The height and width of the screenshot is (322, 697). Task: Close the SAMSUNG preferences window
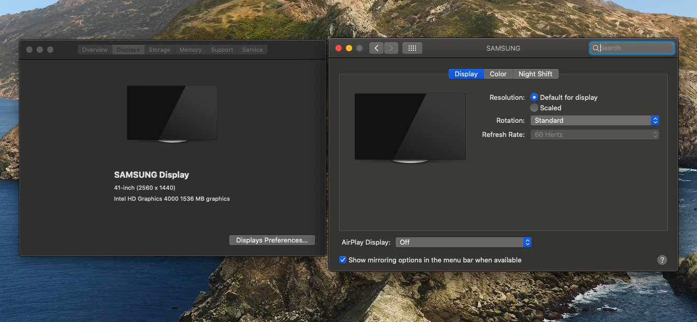[339, 48]
